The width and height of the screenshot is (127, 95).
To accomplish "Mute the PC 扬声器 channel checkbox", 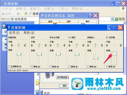I will [107, 67].
